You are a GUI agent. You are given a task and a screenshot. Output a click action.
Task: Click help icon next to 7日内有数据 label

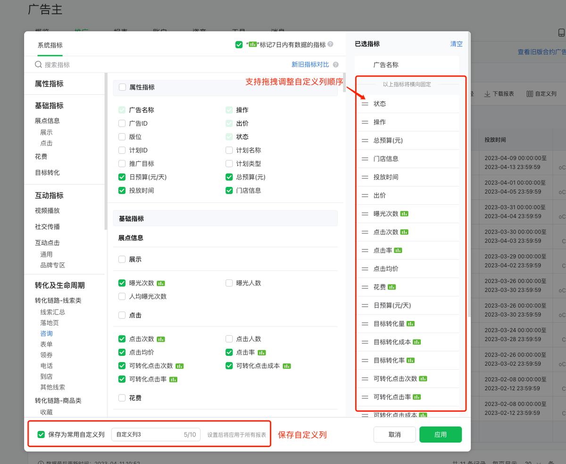[331, 44]
